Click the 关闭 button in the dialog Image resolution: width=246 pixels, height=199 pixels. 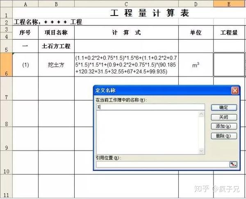[224, 117]
